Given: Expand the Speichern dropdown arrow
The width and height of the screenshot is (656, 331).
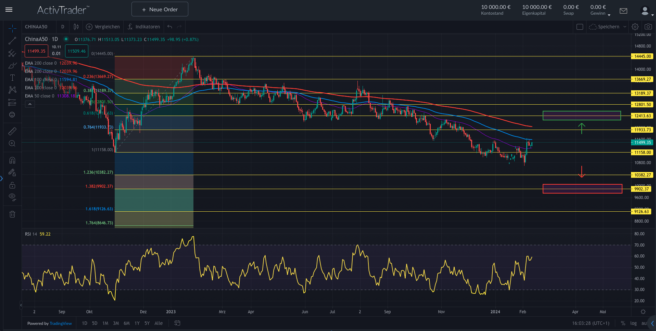Looking at the screenshot, I should (x=625, y=27).
